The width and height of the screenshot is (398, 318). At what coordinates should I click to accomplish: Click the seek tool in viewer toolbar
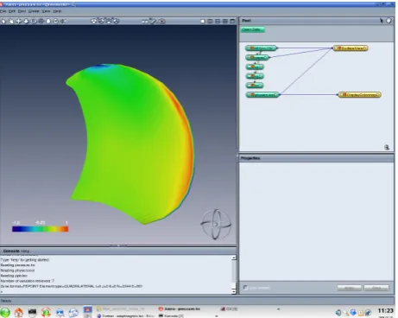(34, 21)
